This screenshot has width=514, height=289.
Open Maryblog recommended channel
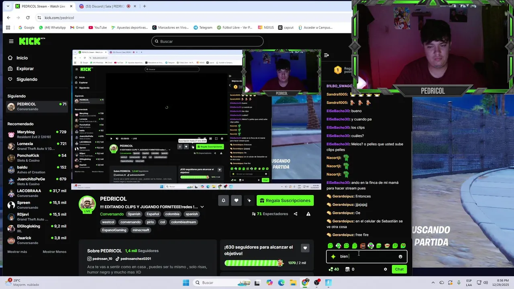[x=37, y=134]
